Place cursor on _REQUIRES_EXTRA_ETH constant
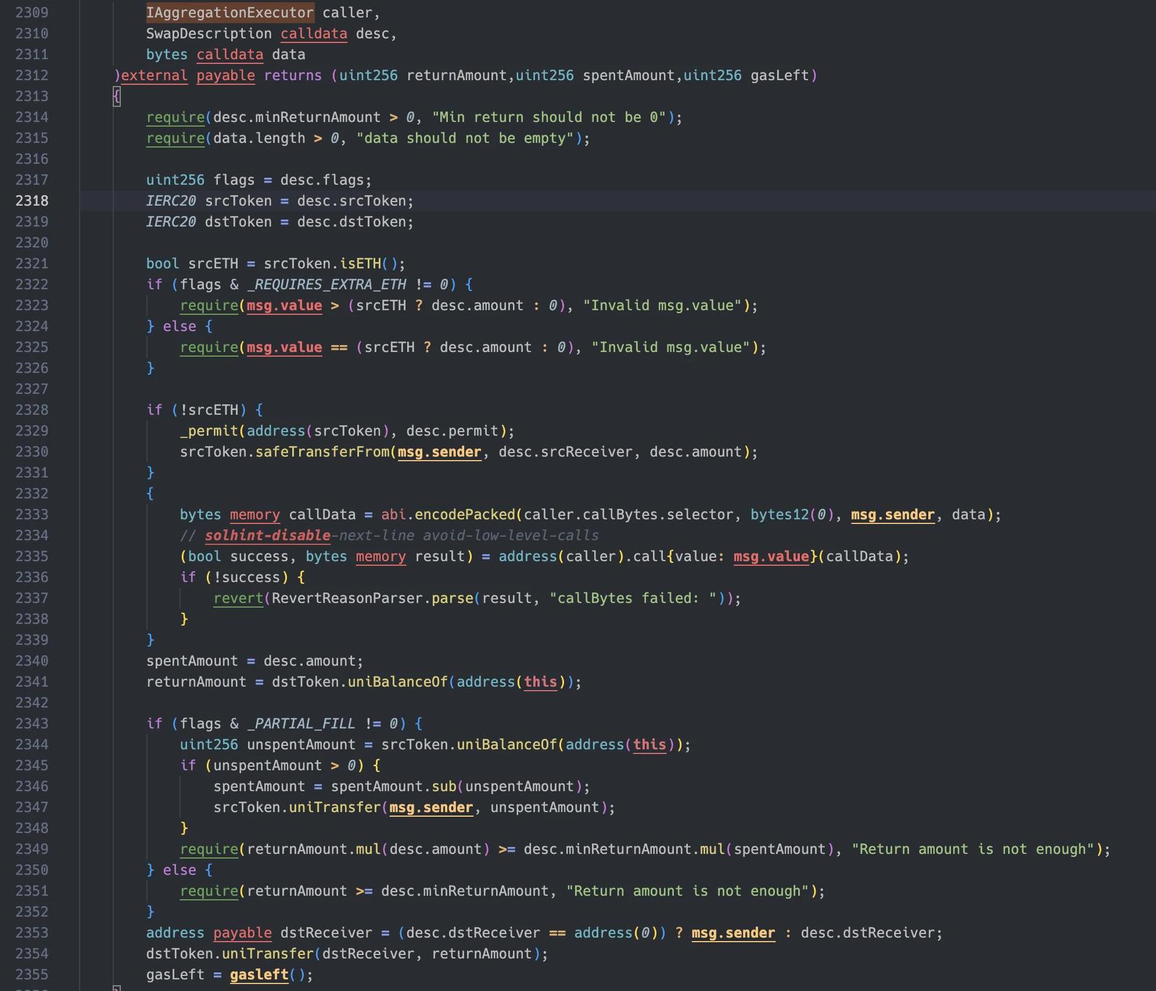The image size is (1156, 991). [x=326, y=285]
